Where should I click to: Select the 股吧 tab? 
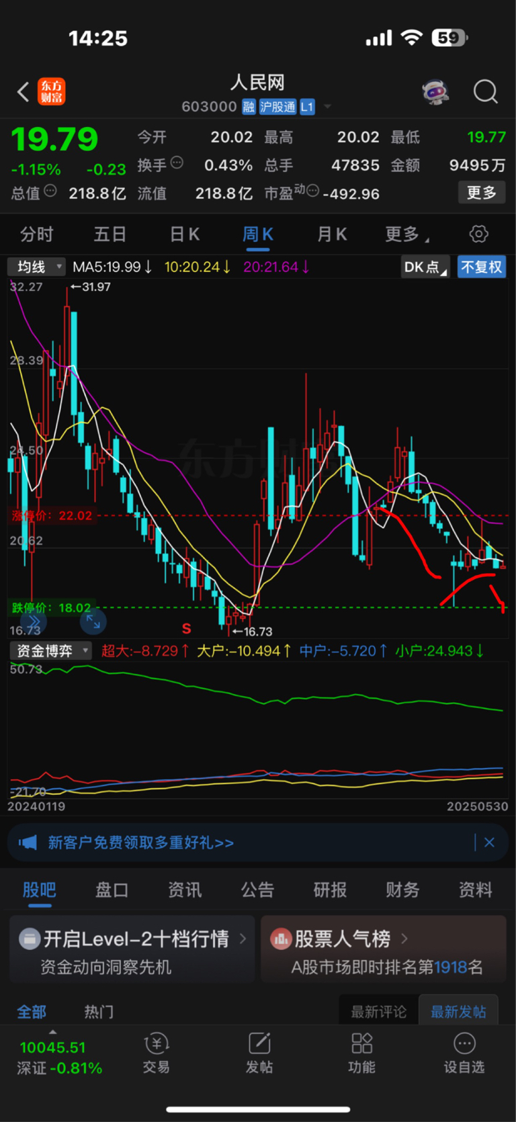point(40,890)
